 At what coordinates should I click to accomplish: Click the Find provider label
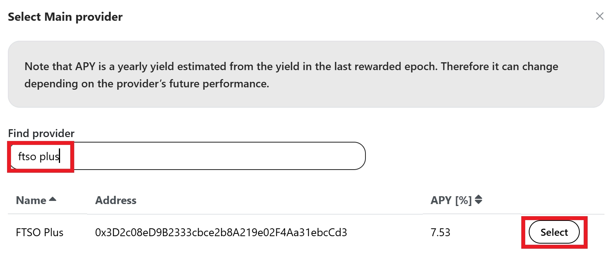pos(41,134)
